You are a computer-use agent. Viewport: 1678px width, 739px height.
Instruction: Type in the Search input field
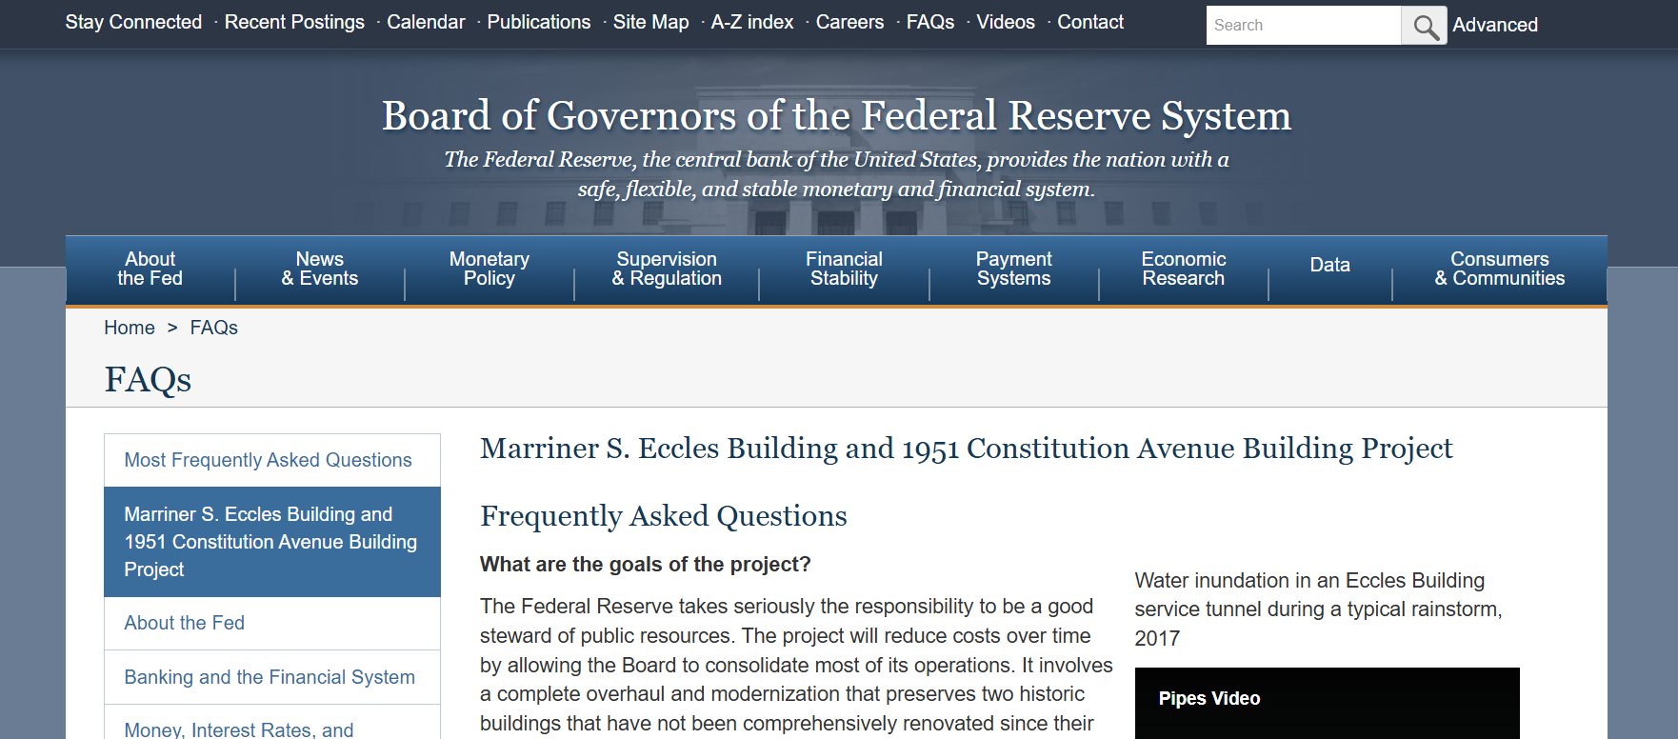(1303, 26)
